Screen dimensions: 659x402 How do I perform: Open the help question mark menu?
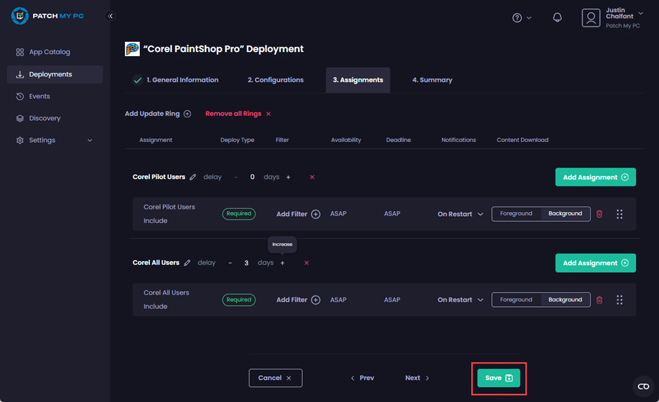(521, 18)
